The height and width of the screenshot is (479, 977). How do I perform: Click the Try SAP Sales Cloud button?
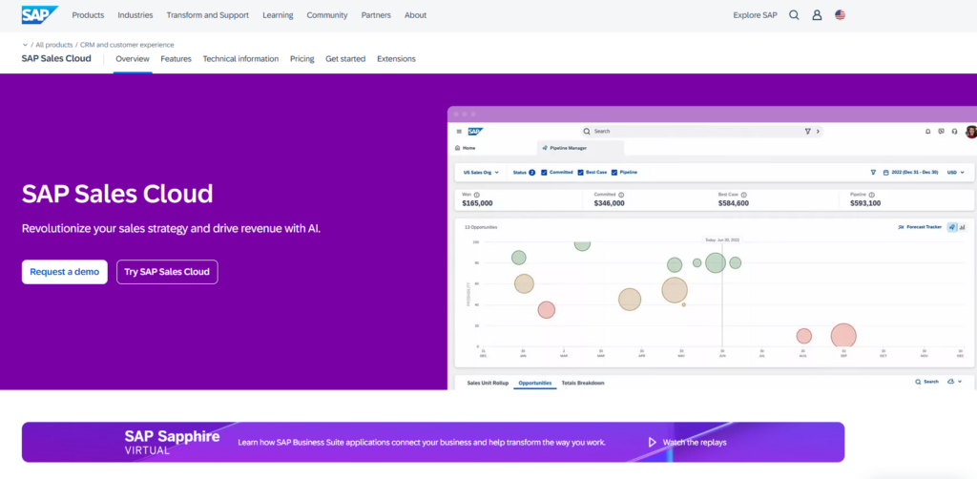(x=167, y=272)
